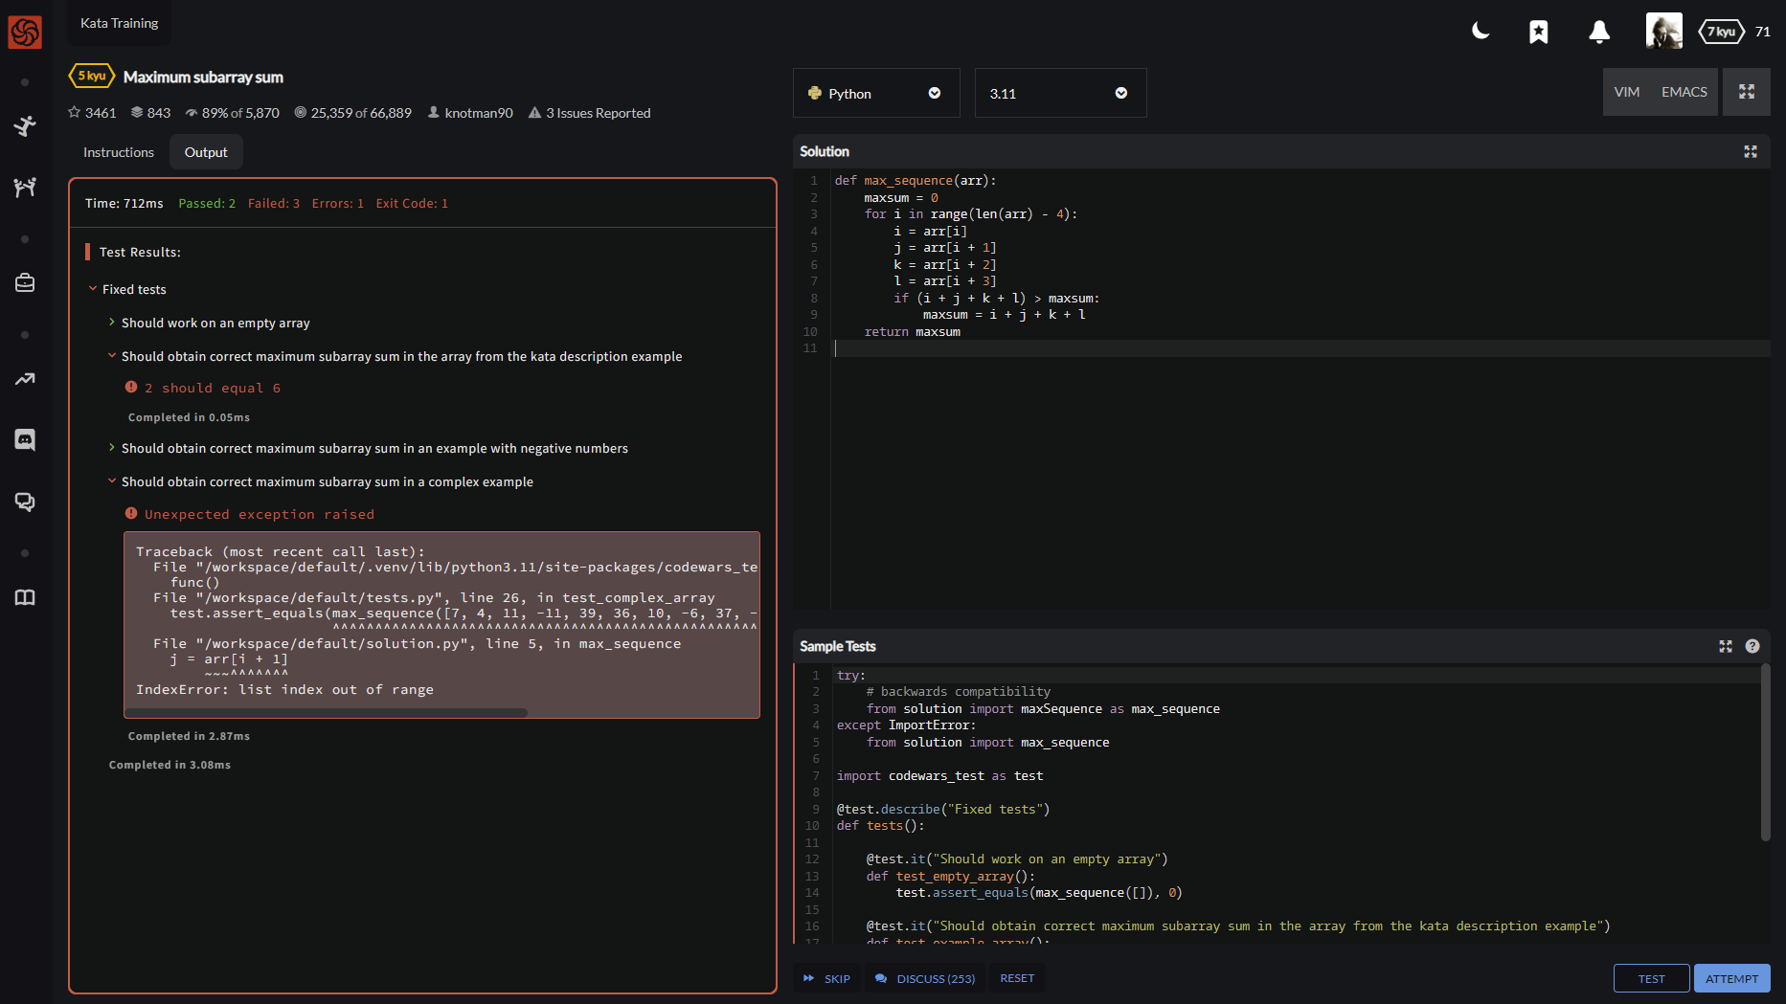The image size is (1786, 1004).
Task: Open the Leaderboards trending arrow icon
Action: pyautogui.click(x=25, y=379)
